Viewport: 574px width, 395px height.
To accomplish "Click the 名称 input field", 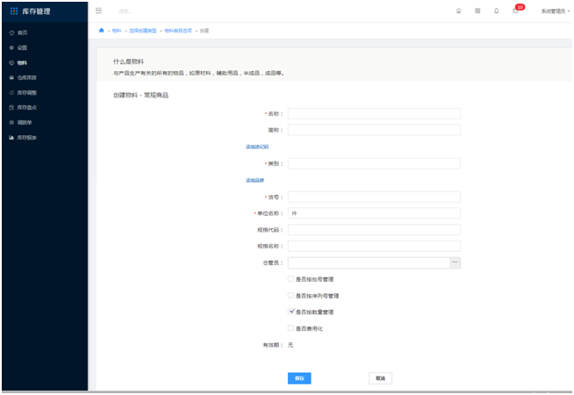I will (374, 113).
